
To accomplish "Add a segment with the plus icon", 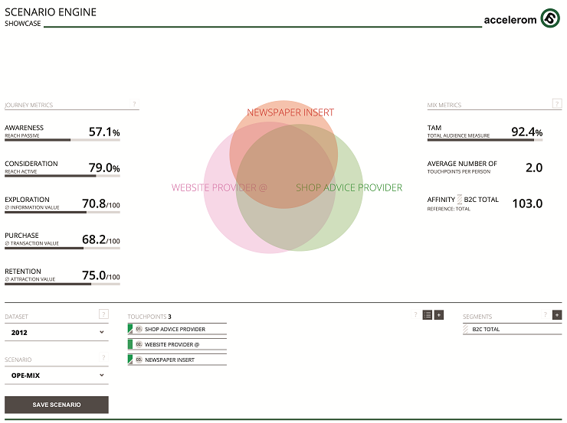I will pos(557,314).
